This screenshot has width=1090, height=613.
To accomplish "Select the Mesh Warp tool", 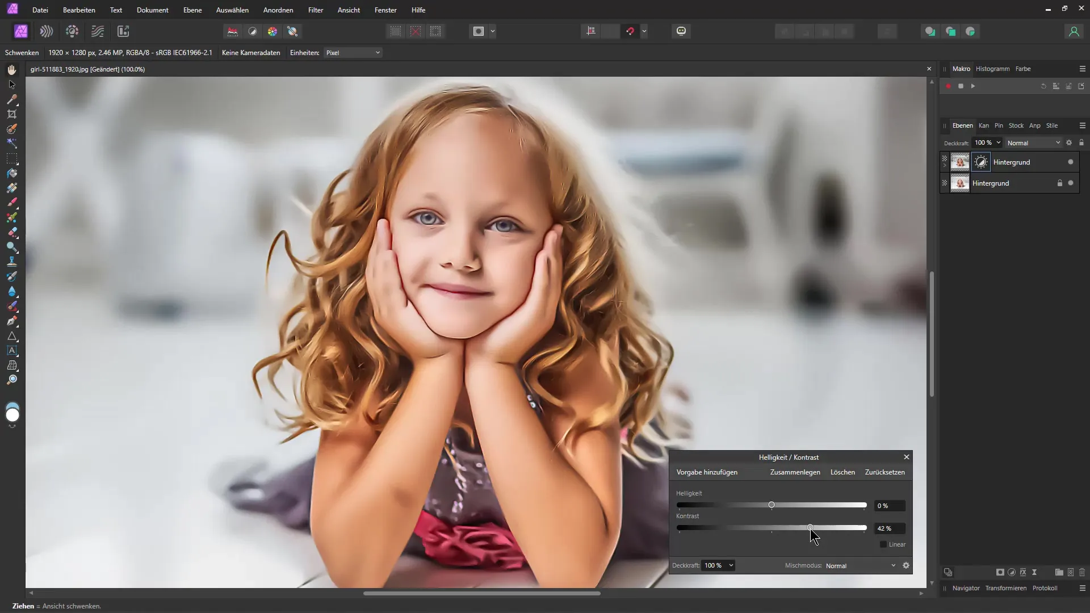I will (x=12, y=365).
